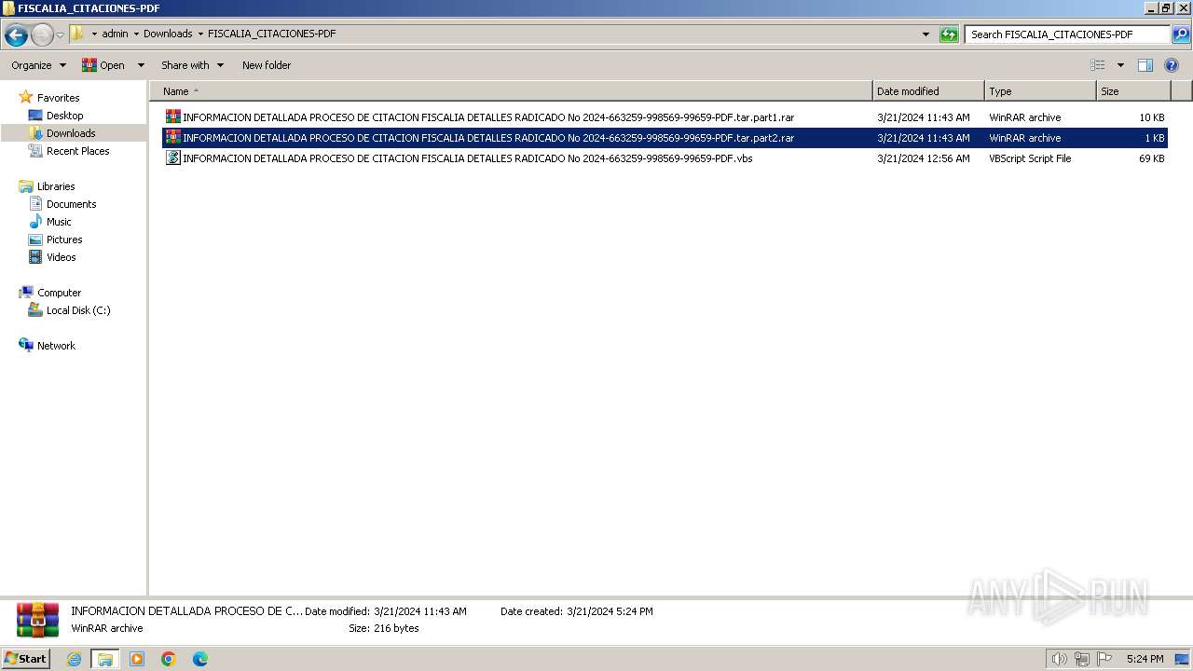Screen dimensions: 1193x671
Task: Expand the address bar history dropdown arrow
Action: pyautogui.click(x=926, y=34)
